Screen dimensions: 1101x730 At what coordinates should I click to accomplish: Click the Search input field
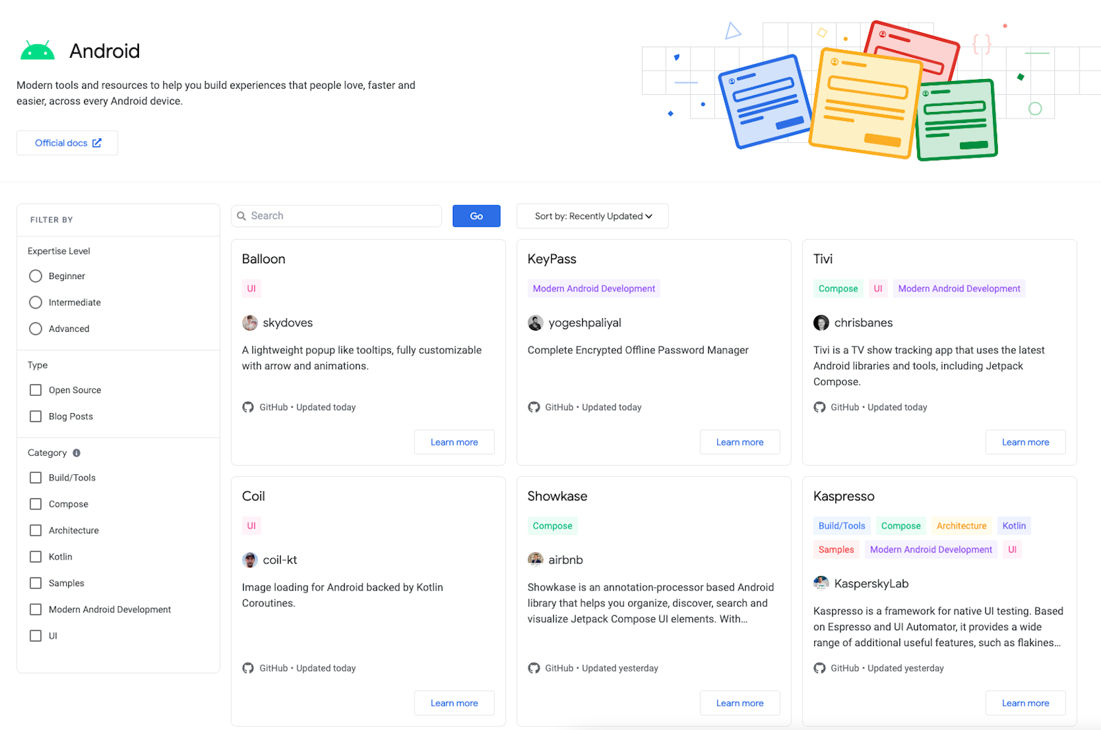336,216
